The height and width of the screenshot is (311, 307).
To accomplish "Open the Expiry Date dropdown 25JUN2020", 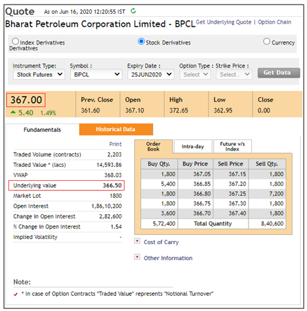I will (151, 75).
